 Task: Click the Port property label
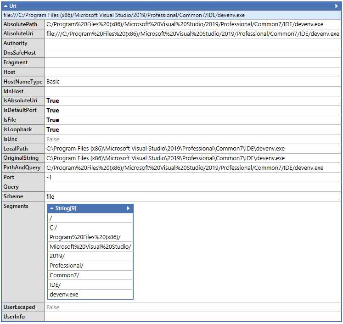9,177
